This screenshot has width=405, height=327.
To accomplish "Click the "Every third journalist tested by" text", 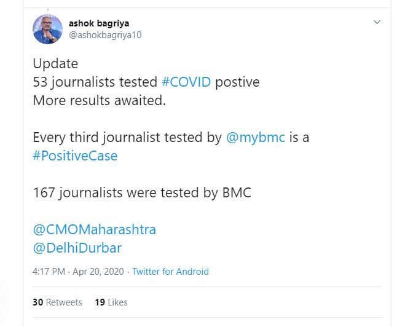I will tap(127, 137).
